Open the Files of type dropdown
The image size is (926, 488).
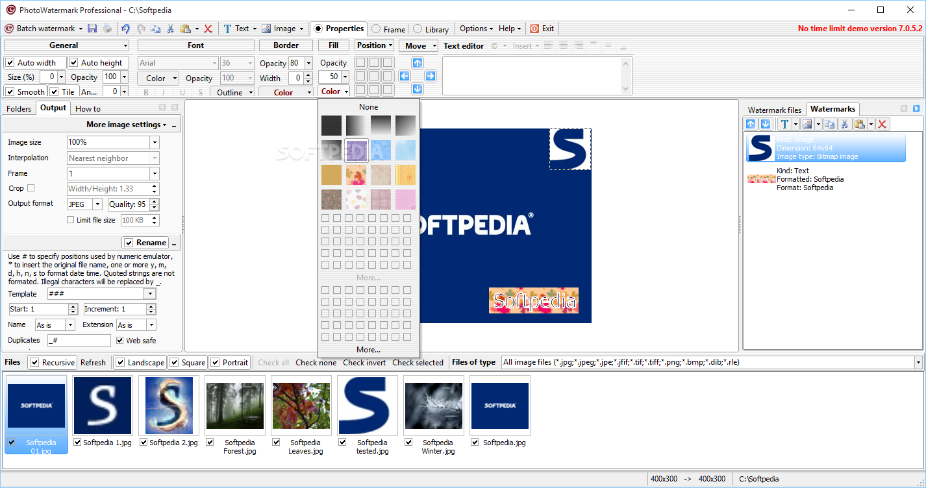coord(918,363)
